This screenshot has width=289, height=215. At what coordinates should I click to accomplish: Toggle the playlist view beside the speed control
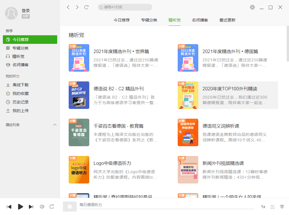[x=272, y=207]
